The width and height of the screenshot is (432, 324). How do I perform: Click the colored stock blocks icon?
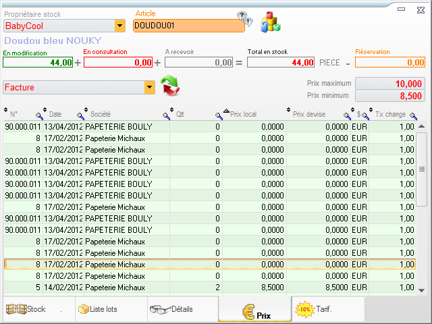click(x=271, y=22)
